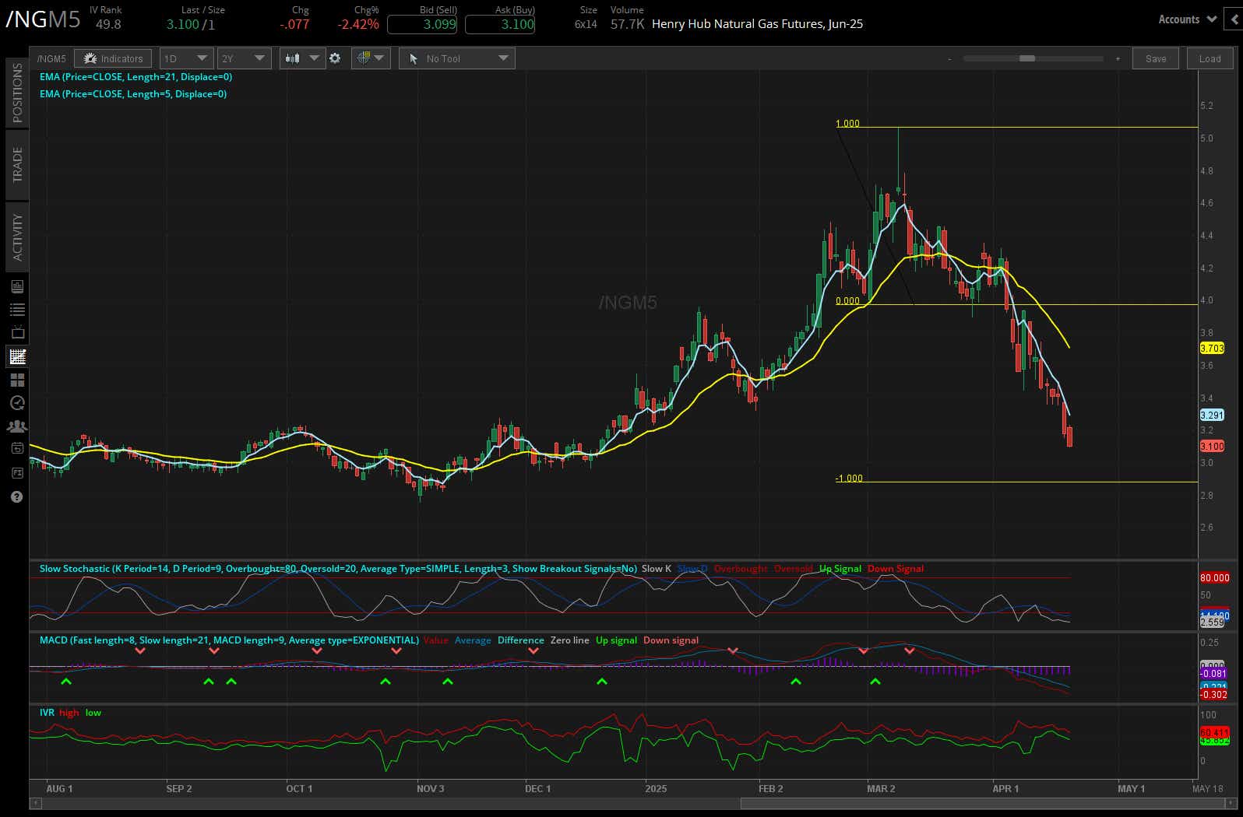This screenshot has width=1243, height=817.
Task: Click the 3.703 yellow price bubble
Action: (x=1212, y=348)
